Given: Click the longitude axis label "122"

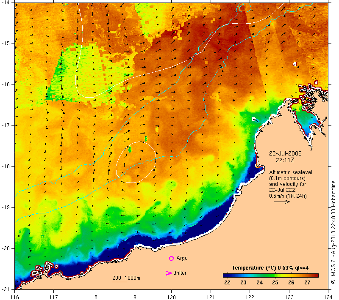Looking at the screenshot, I should click(x=250, y=297).
